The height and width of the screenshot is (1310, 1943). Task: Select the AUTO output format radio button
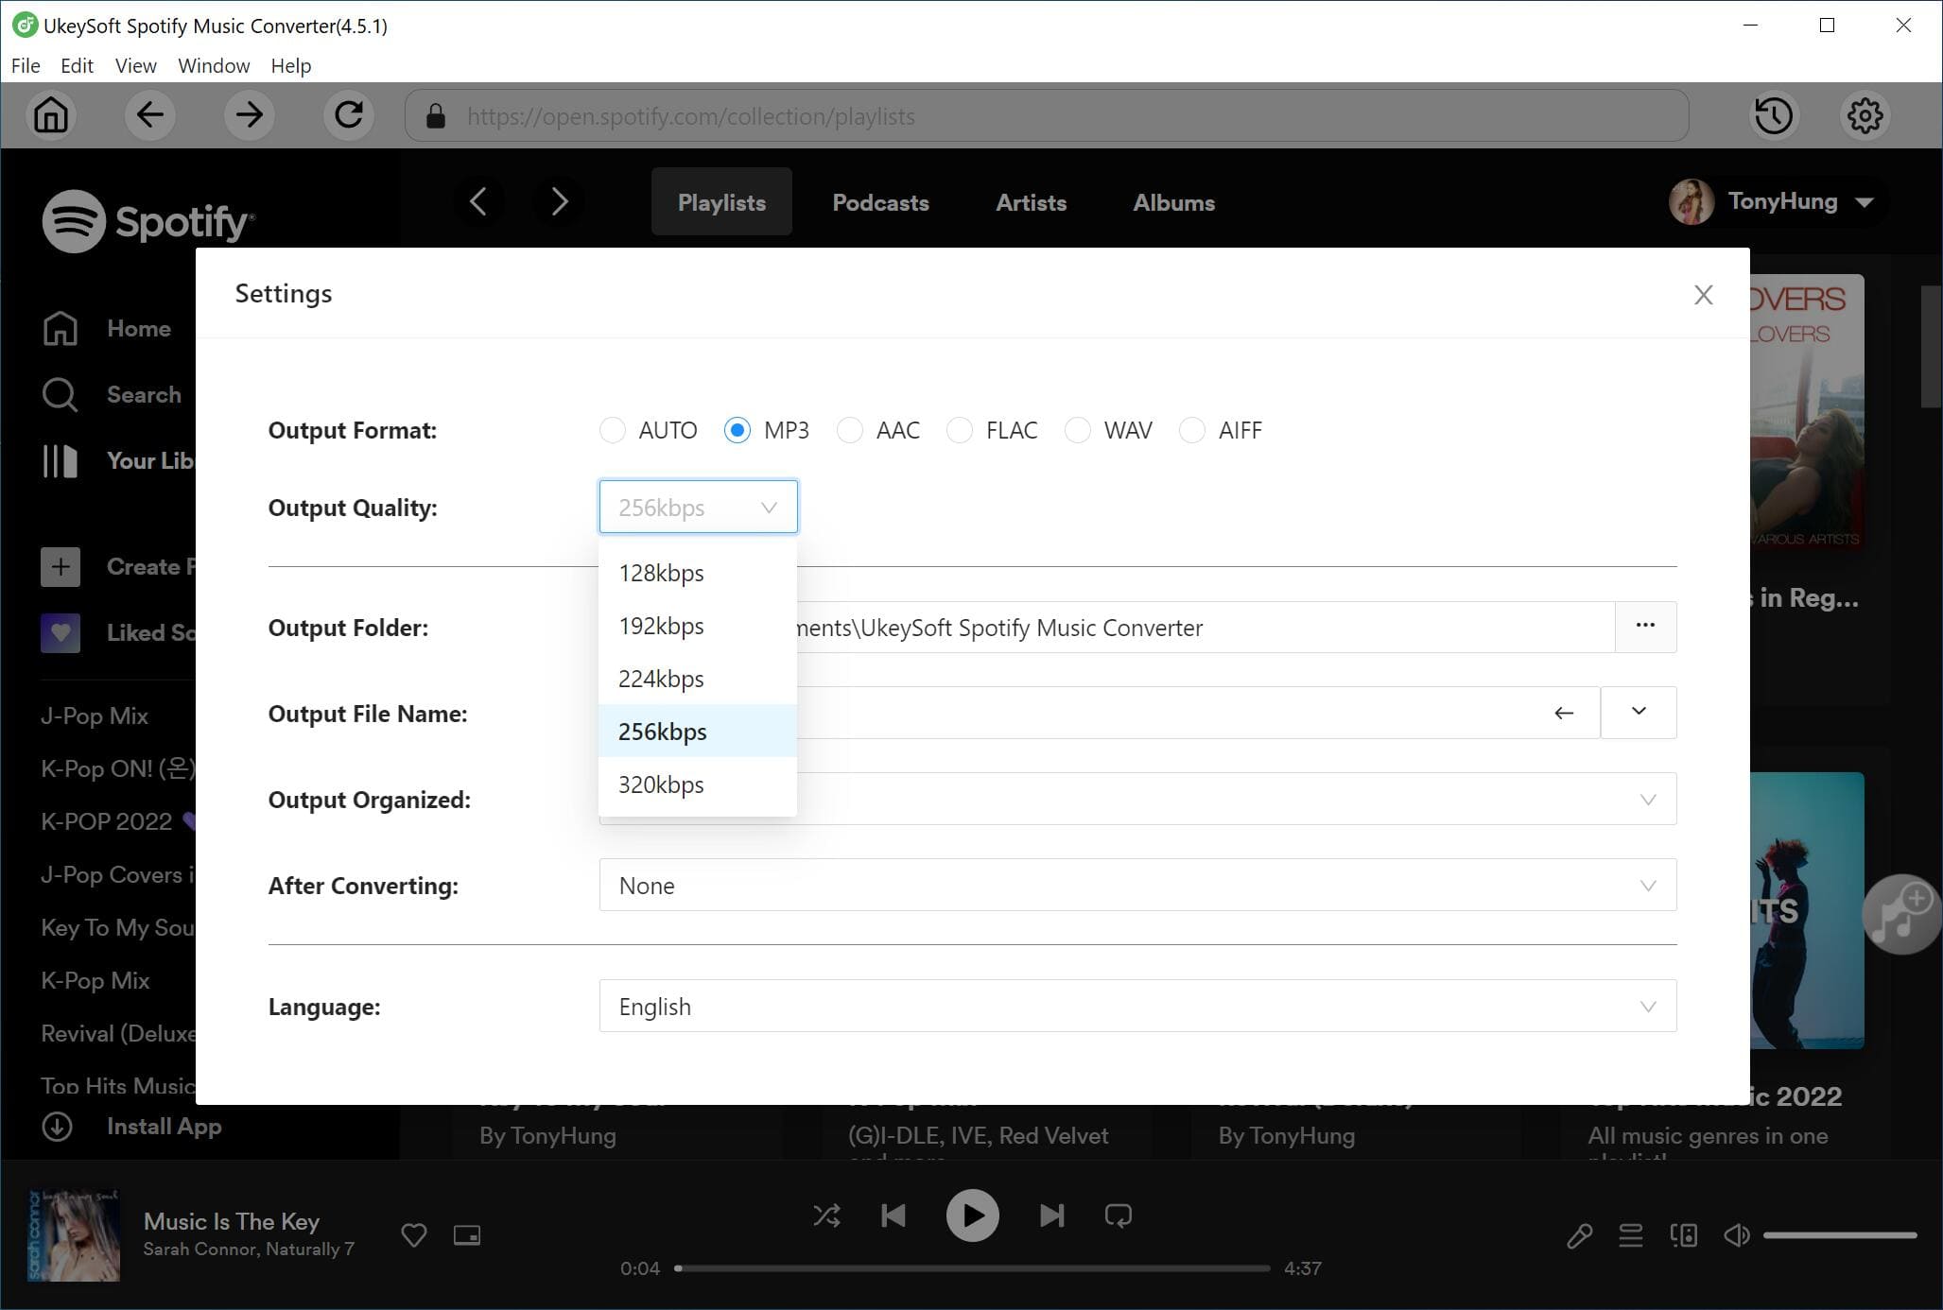click(x=613, y=430)
